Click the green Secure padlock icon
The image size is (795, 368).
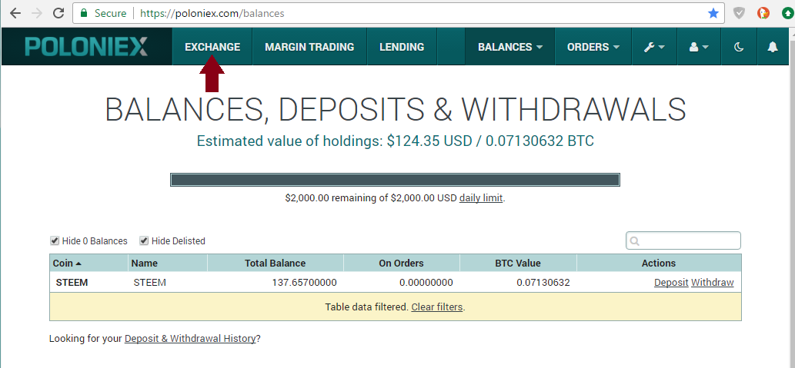click(84, 13)
